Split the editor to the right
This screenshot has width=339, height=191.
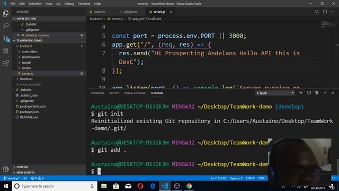pos(325,12)
